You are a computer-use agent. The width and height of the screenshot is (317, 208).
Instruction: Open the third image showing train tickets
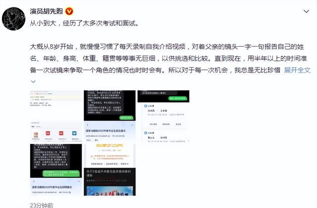pos(163,116)
